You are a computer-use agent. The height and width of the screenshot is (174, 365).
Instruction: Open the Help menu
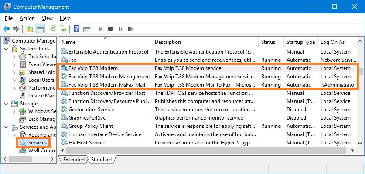coord(65,18)
